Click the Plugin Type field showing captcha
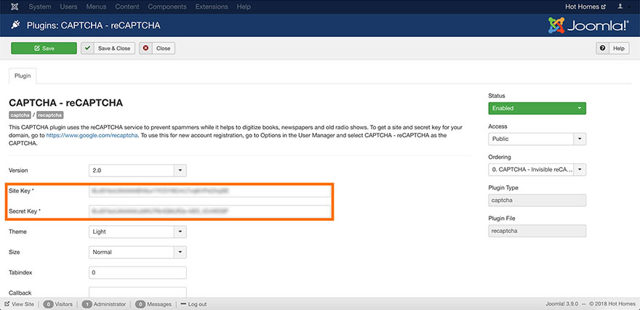This screenshot has height=310, width=640. tap(537, 200)
